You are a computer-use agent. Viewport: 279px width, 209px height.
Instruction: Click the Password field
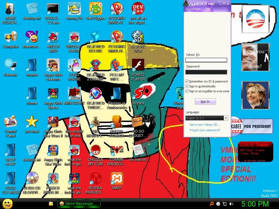(x=206, y=72)
